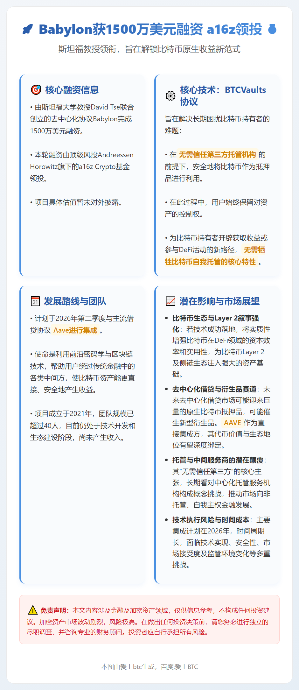Viewport: 299px width, 690px height.
Task: Select the heading 发展路线与团队
Action: pos(75,301)
